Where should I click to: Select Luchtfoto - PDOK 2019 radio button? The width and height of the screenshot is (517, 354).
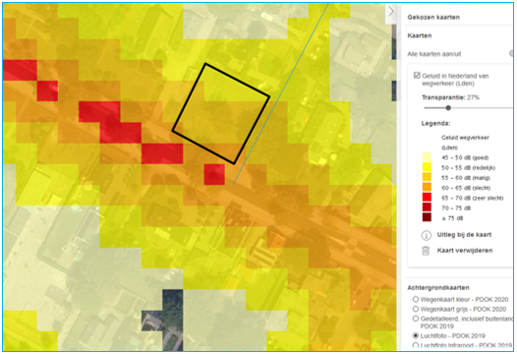pyautogui.click(x=416, y=336)
